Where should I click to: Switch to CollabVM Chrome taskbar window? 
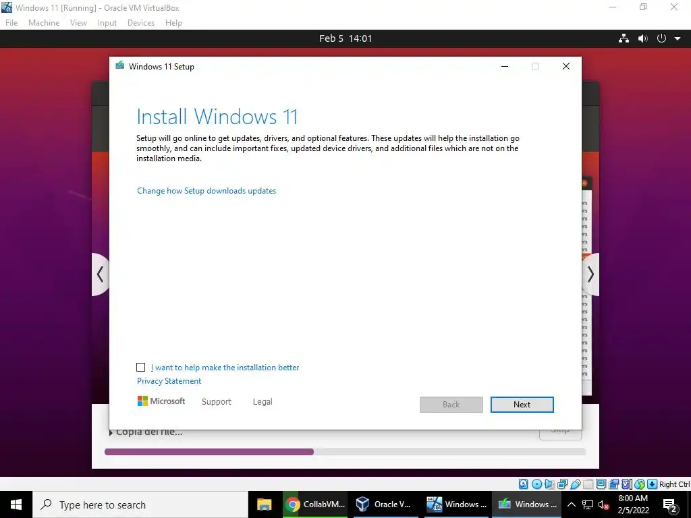tap(314, 505)
